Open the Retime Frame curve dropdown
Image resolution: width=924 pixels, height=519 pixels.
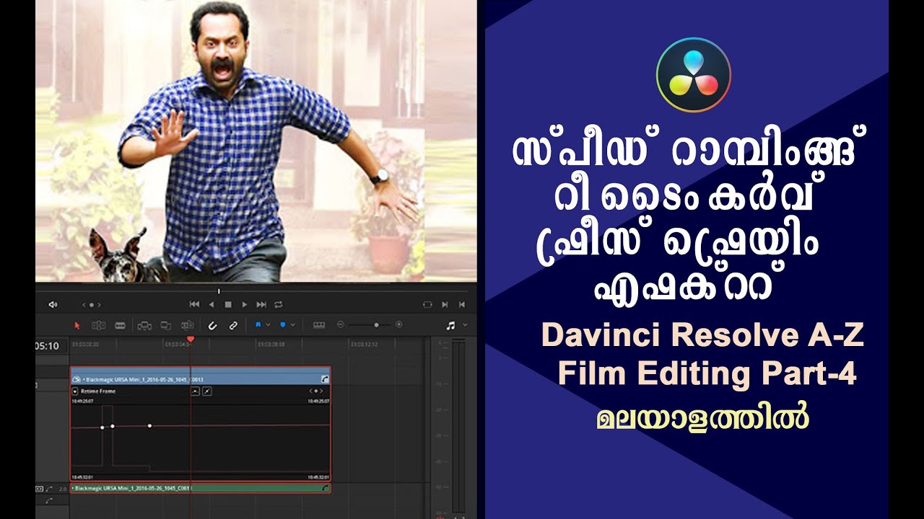tap(75, 391)
